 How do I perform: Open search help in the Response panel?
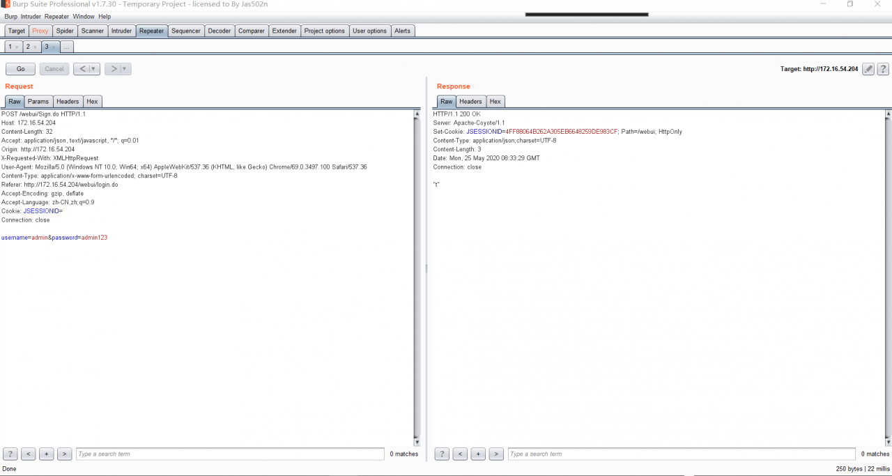(x=442, y=454)
